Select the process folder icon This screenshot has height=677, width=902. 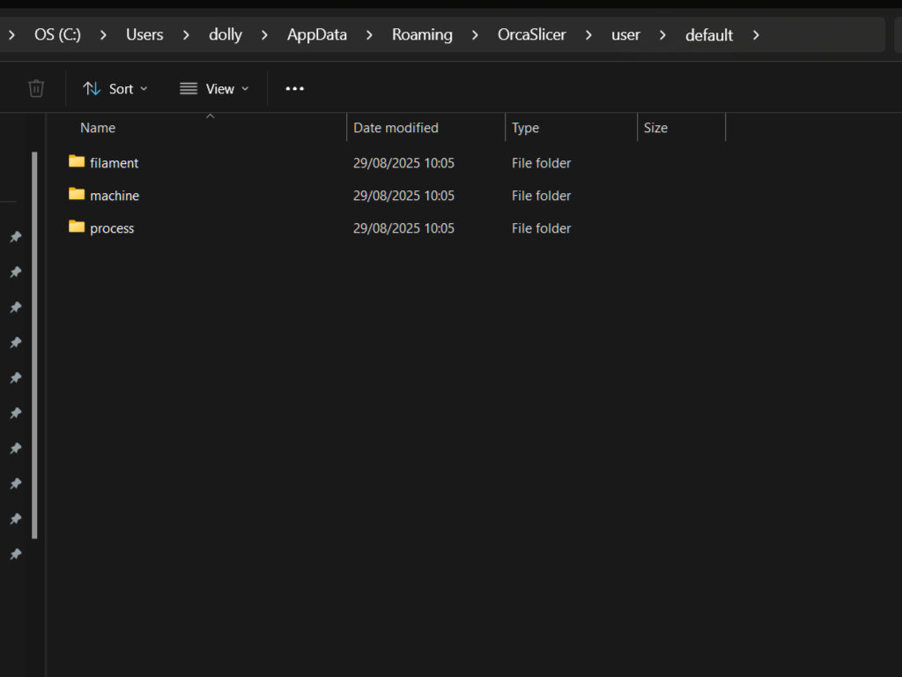coord(77,227)
